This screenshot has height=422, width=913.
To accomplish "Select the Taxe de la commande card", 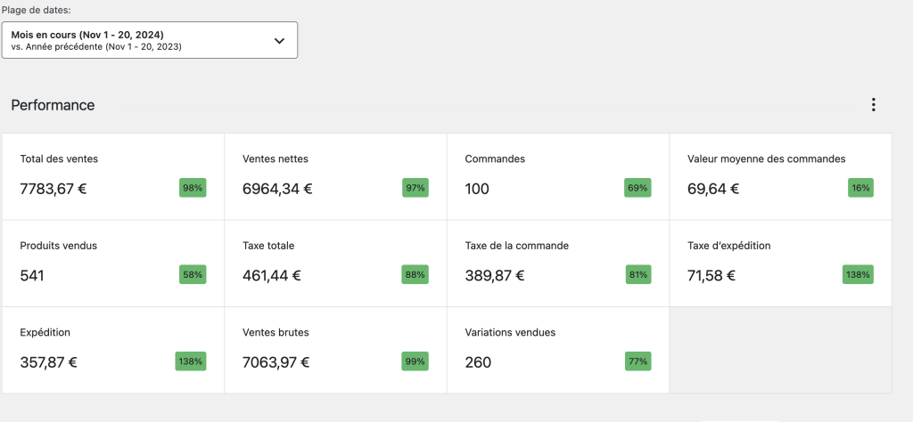I will click(557, 263).
